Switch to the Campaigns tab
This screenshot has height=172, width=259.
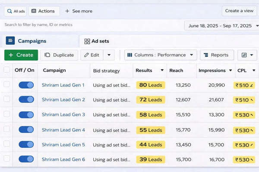40,41
